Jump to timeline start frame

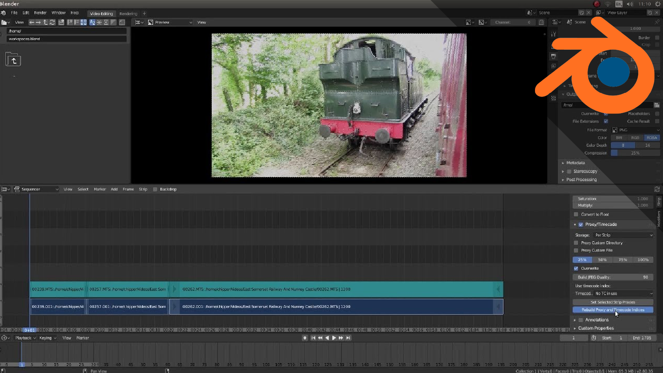coord(313,338)
